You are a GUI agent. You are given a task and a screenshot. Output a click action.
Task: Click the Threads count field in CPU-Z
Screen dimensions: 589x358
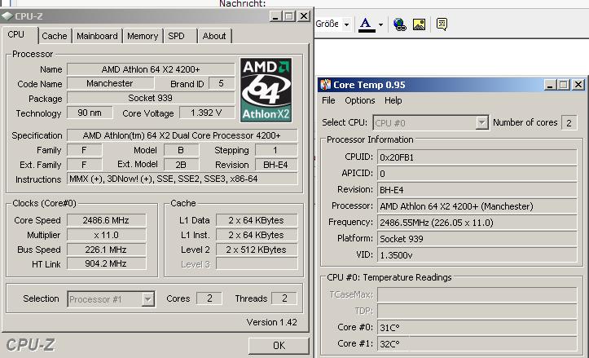coord(284,298)
